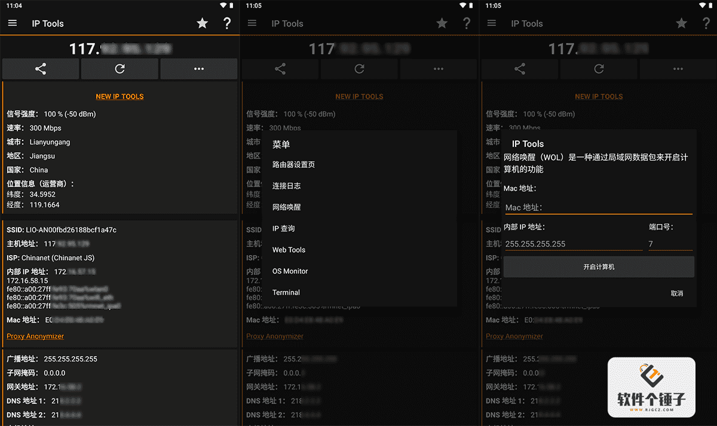Tap ISP Chinanet (Chinanet JS) line in left screen

[x=51, y=258]
